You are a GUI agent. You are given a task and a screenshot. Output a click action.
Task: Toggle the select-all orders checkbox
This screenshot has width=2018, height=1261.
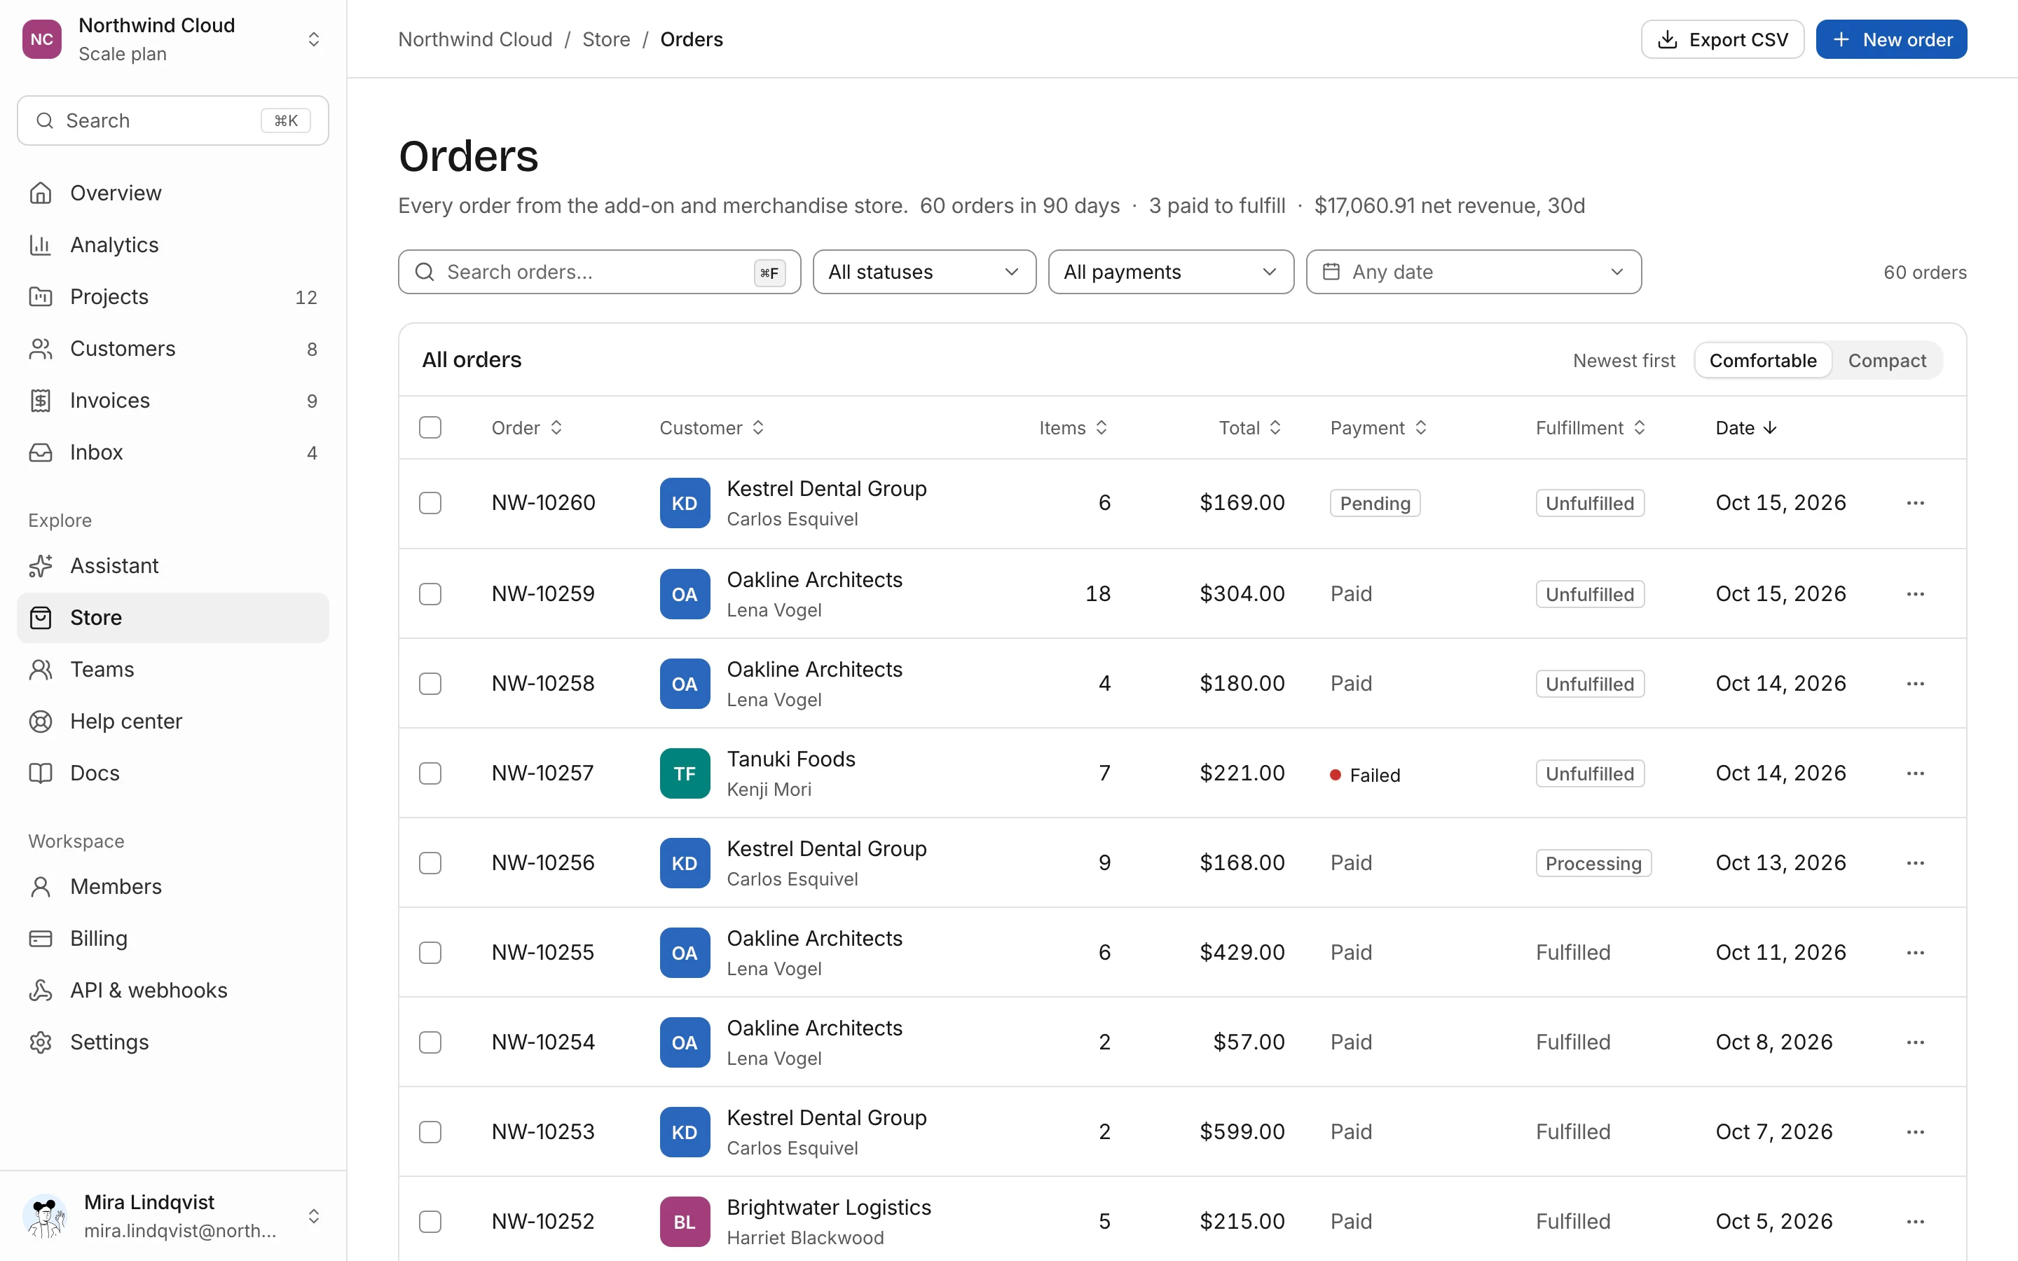click(x=430, y=428)
